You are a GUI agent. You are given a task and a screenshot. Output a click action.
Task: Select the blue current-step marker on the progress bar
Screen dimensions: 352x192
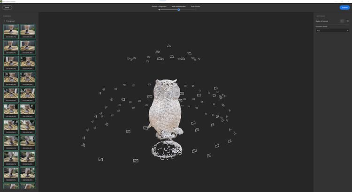[x=178, y=10]
